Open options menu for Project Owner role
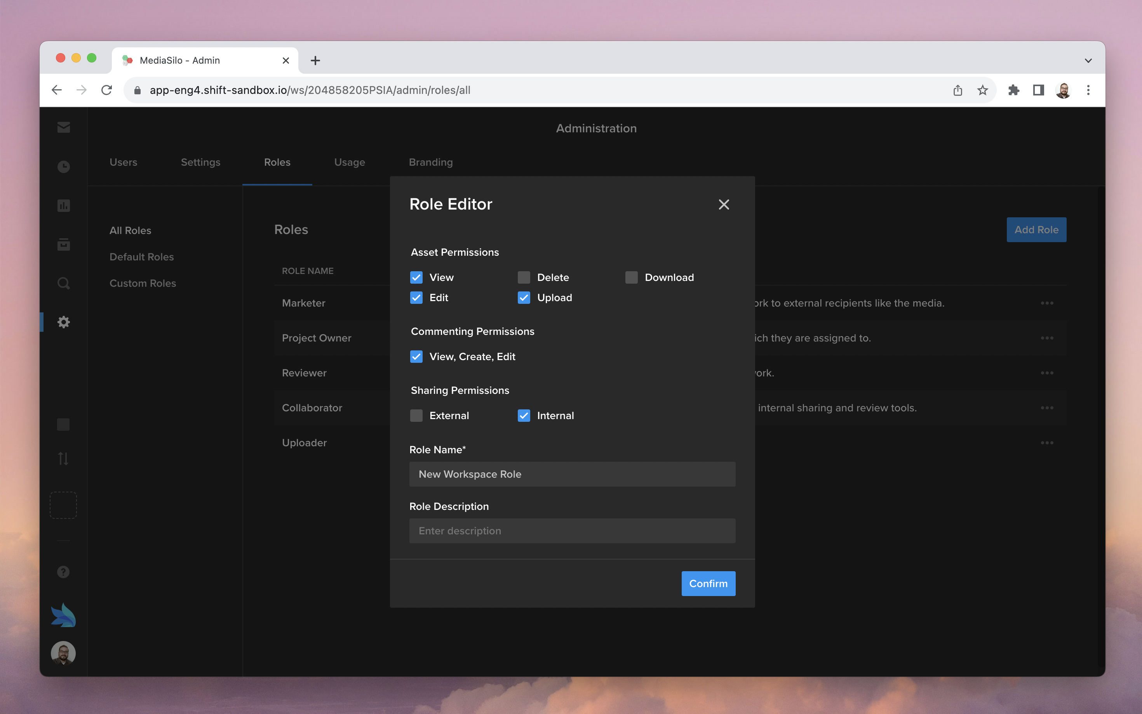The image size is (1142, 714). click(1047, 338)
